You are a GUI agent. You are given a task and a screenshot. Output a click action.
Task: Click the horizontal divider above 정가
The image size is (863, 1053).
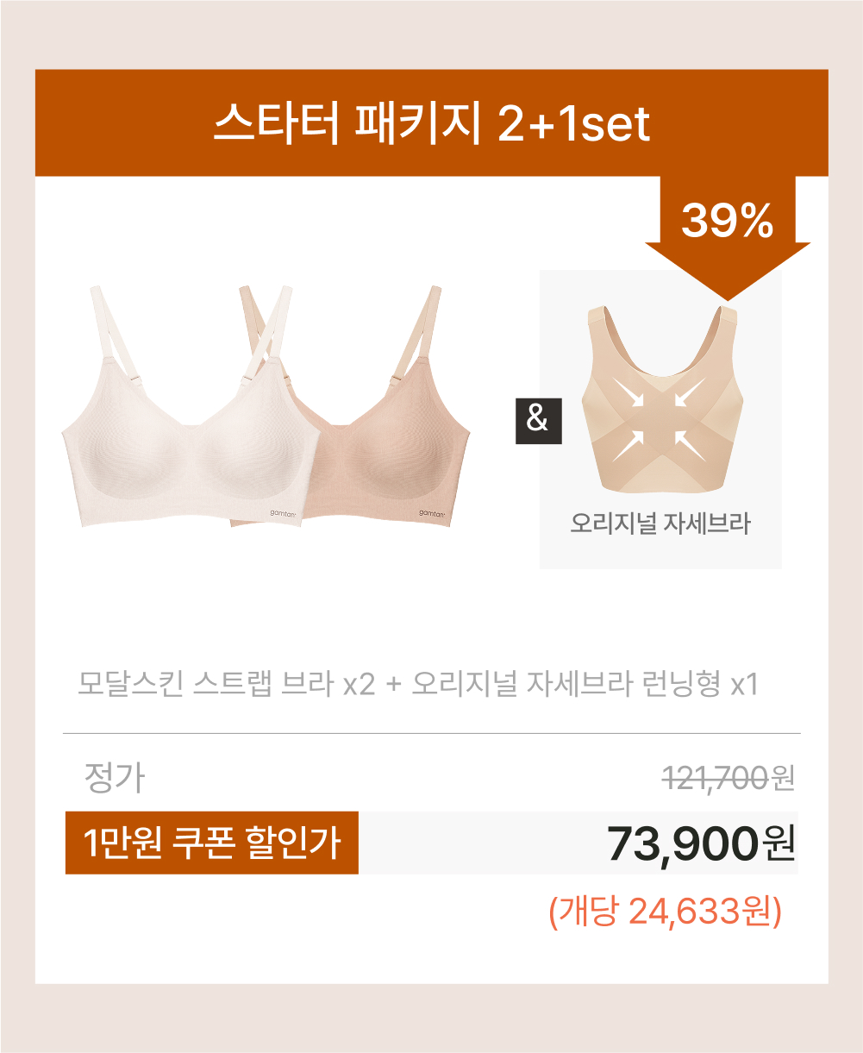click(431, 734)
